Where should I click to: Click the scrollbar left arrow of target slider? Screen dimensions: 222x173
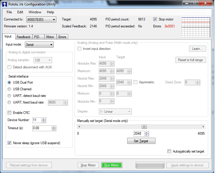79,127
